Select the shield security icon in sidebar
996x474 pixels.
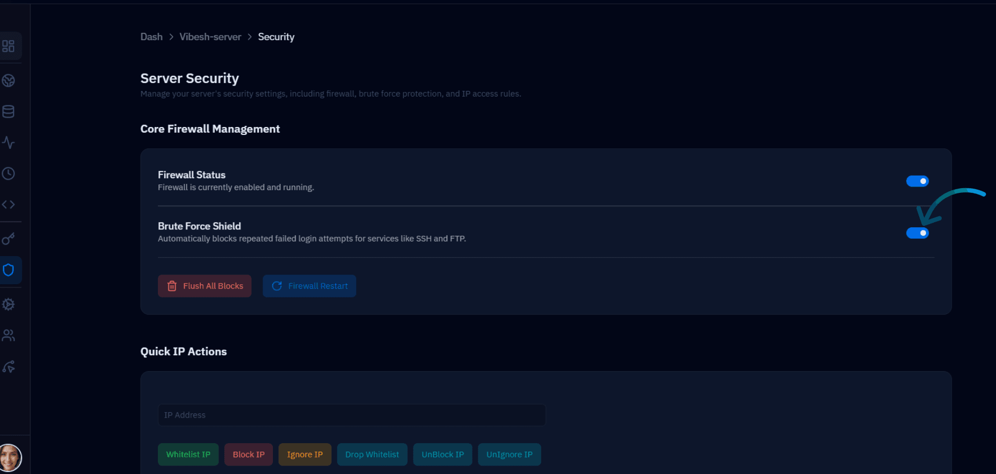click(x=8, y=270)
